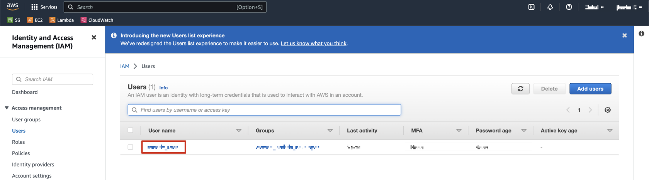
Task: Open the AWS home logo
Action: tap(12, 7)
